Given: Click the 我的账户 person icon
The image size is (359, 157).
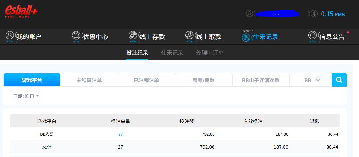Looking at the screenshot, I should (x=10, y=35).
